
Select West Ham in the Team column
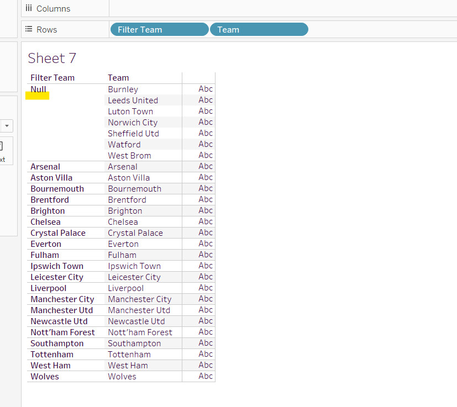(128, 366)
